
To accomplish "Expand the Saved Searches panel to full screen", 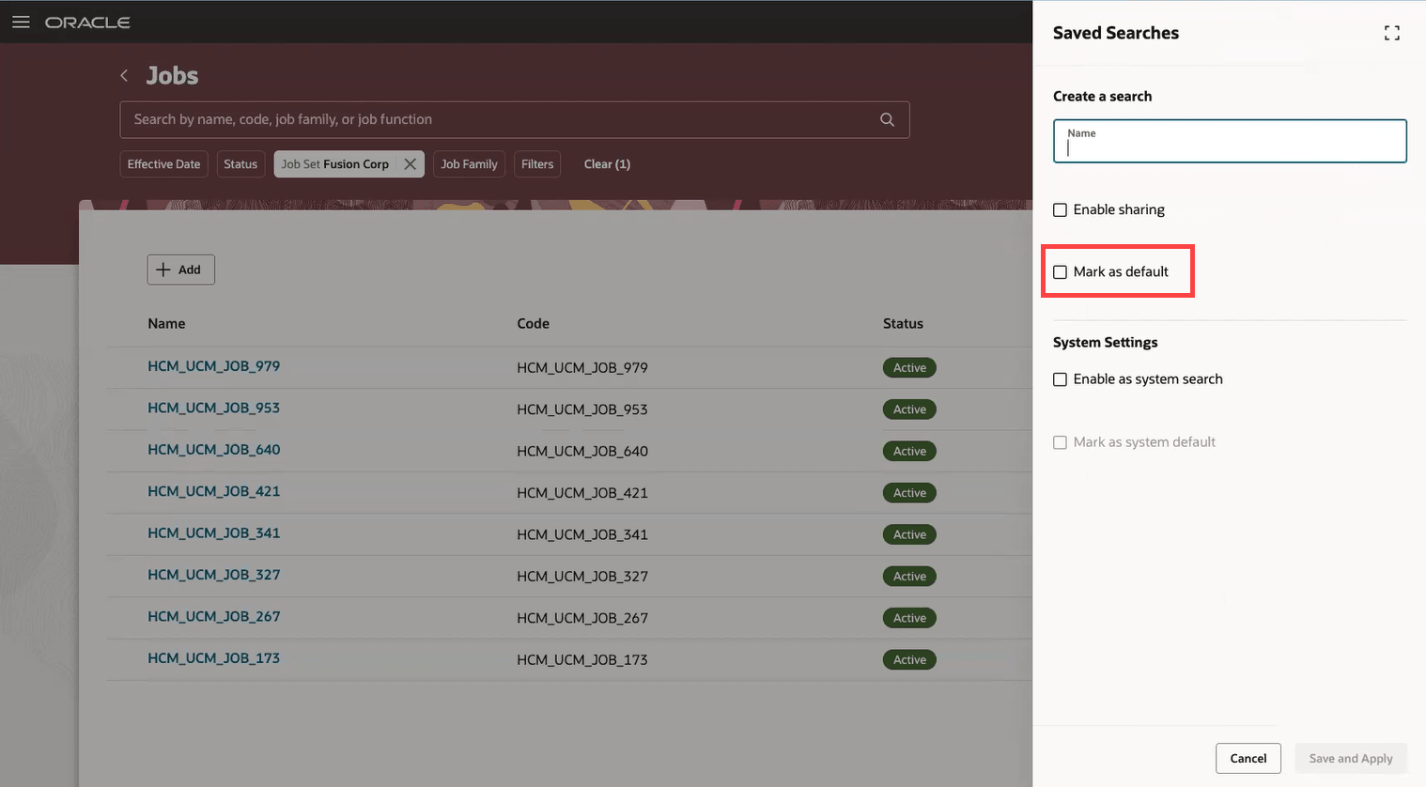I will coord(1391,32).
